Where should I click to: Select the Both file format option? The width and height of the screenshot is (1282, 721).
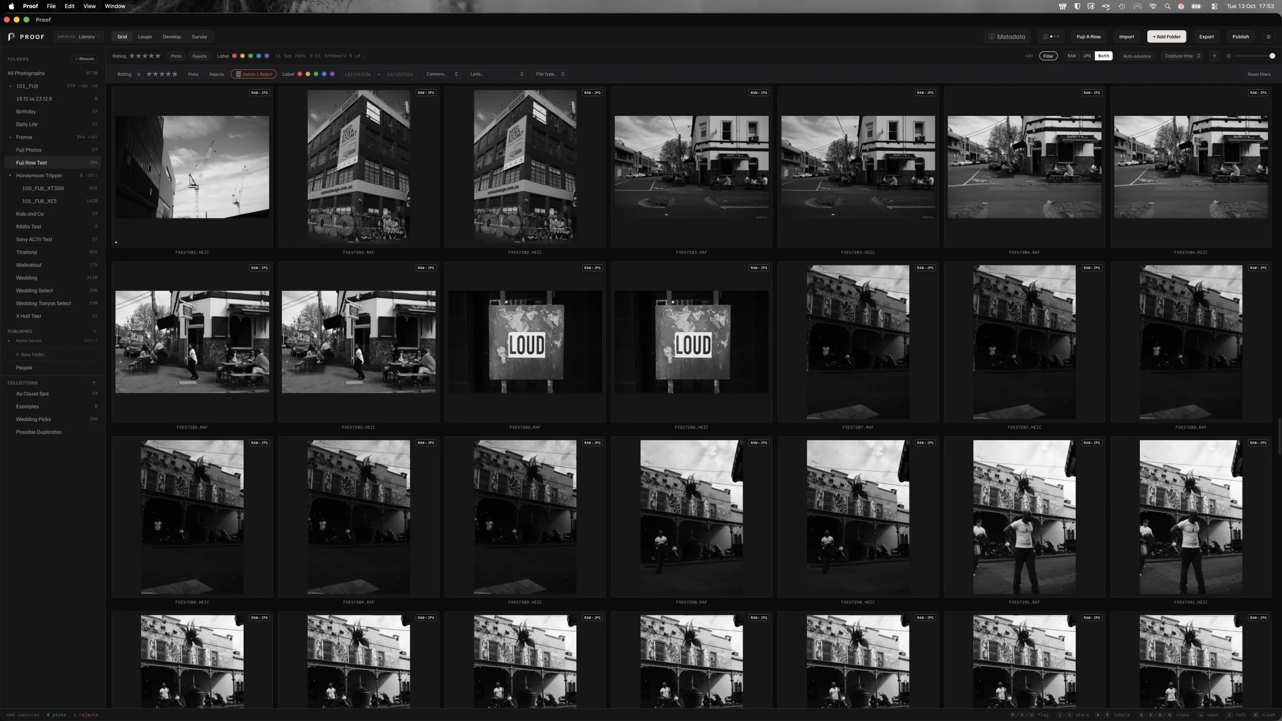pos(1104,56)
